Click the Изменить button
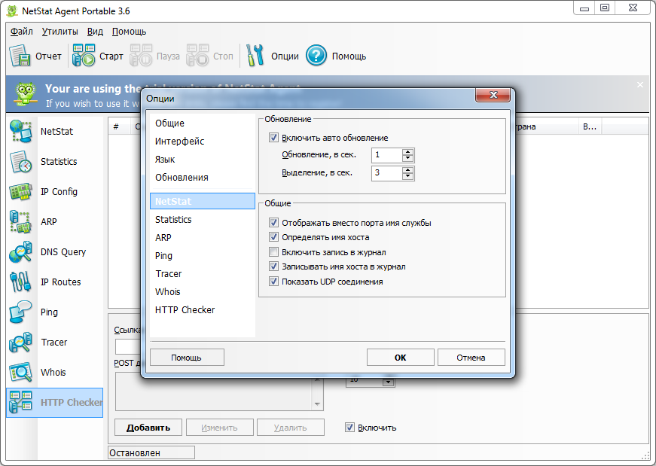Screen dimensions: 656x466 click(220, 427)
